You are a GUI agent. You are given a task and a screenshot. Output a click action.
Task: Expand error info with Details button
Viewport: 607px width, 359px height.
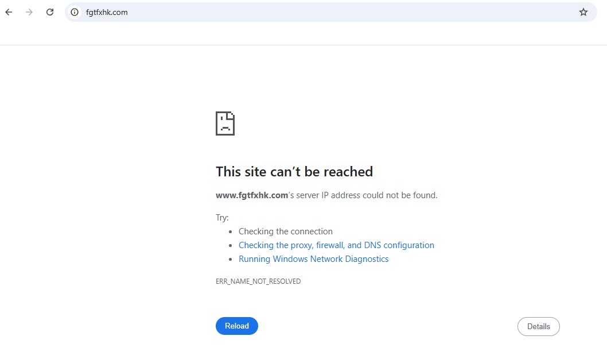click(538, 326)
